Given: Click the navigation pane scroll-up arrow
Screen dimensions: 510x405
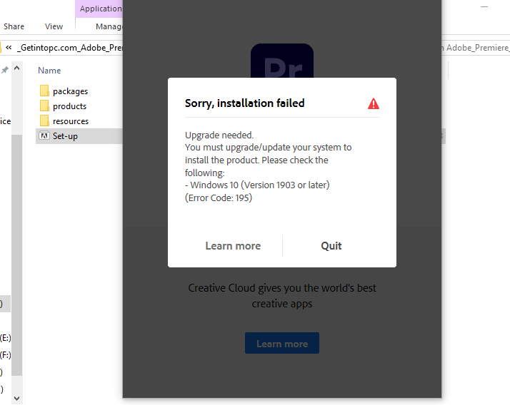Looking at the screenshot, I should pyautogui.click(x=17, y=68).
